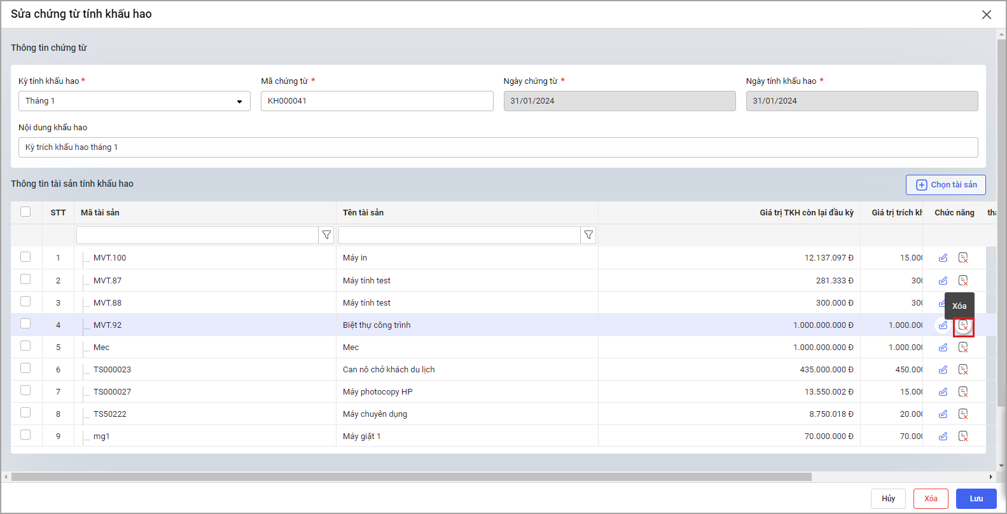Click the Hủy button
This screenshot has height=514, width=1007.
click(888, 499)
